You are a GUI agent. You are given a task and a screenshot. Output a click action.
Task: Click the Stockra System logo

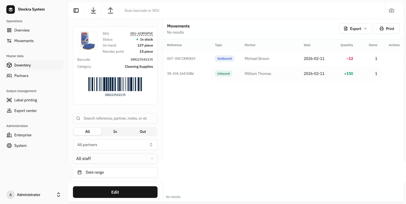click(x=11, y=9)
